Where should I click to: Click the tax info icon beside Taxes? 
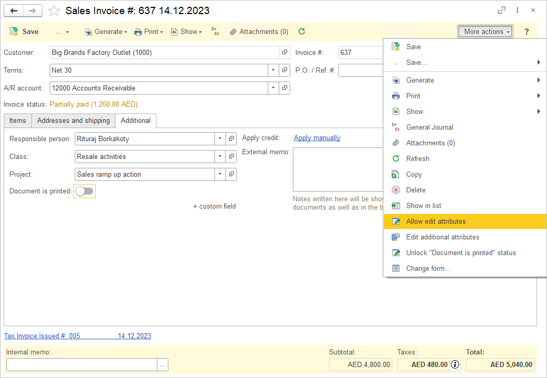pyautogui.click(x=455, y=364)
